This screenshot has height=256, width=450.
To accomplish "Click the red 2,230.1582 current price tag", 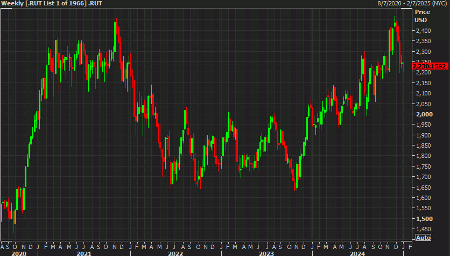I will pyautogui.click(x=430, y=66).
